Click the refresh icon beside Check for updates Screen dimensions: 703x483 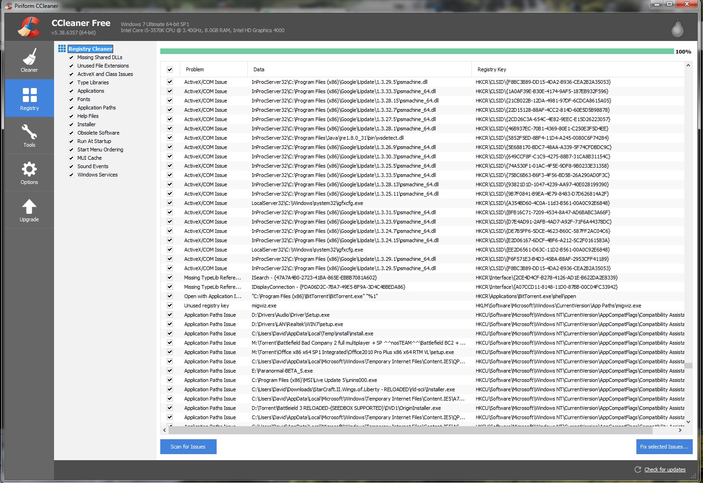coord(637,469)
